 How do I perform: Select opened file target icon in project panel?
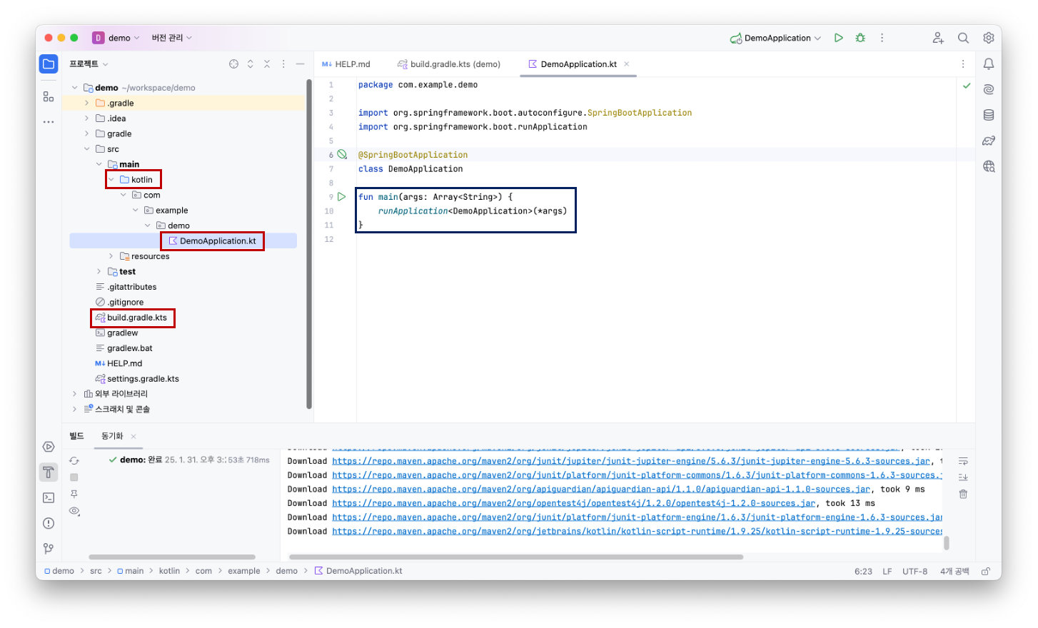click(x=233, y=64)
